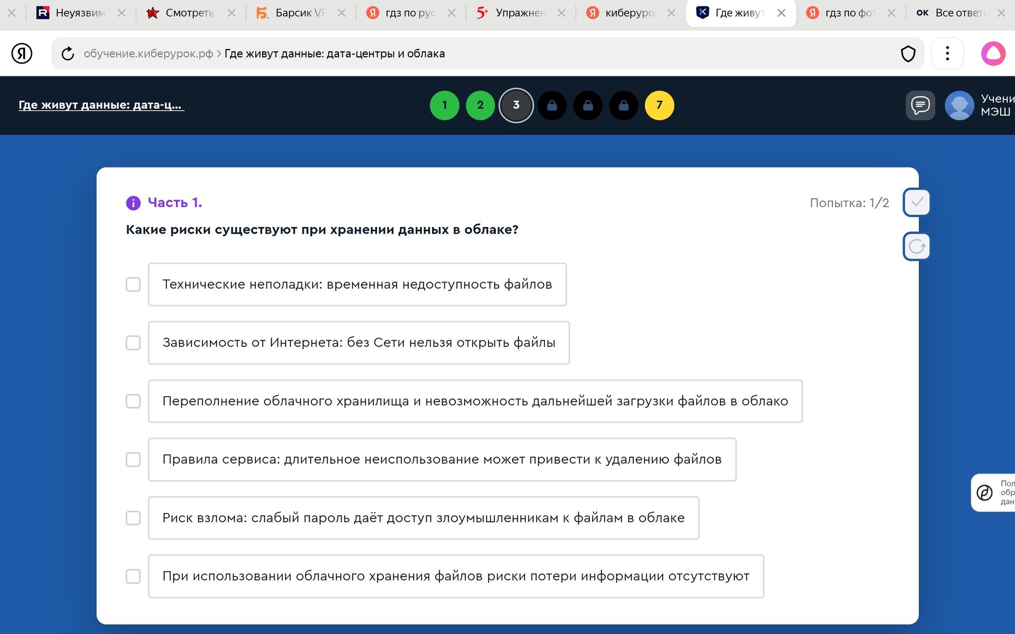The image size is (1015, 634).
Task: Check the Технические неполадки checkbox
Action: pyautogui.click(x=133, y=284)
